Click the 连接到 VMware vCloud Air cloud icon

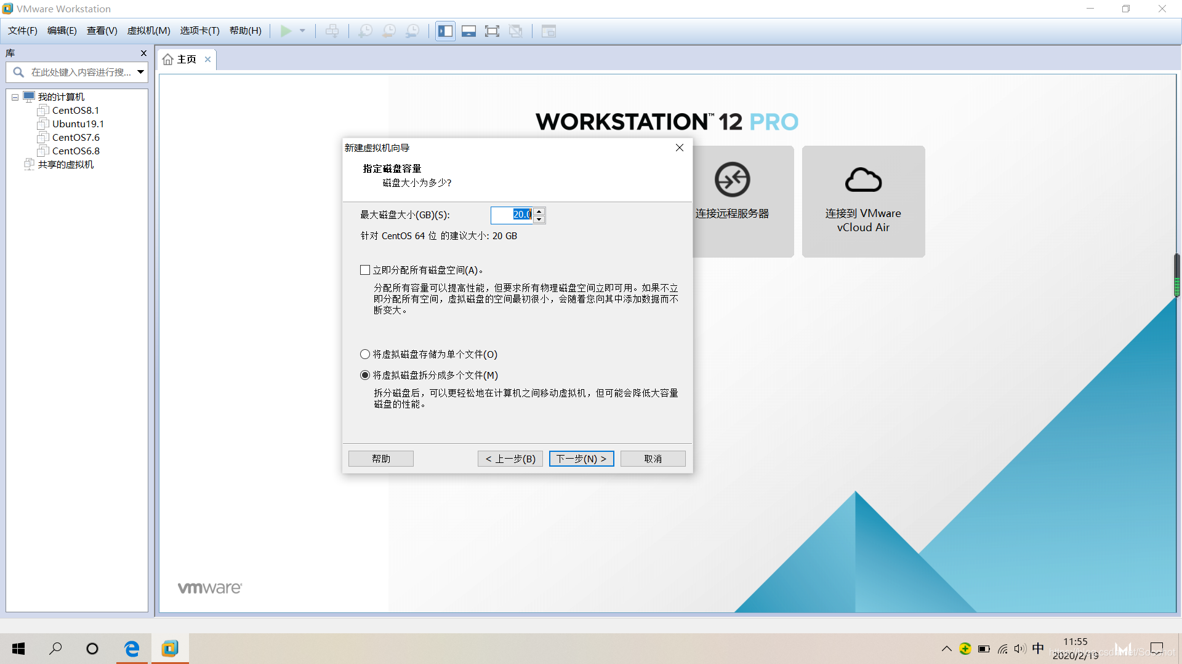coord(863,180)
